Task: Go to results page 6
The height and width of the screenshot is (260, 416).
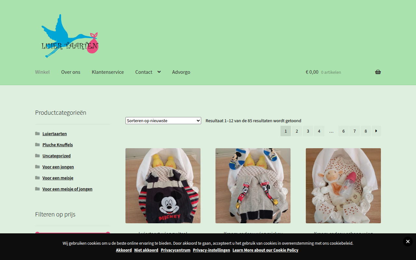Action: pos(344,131)
